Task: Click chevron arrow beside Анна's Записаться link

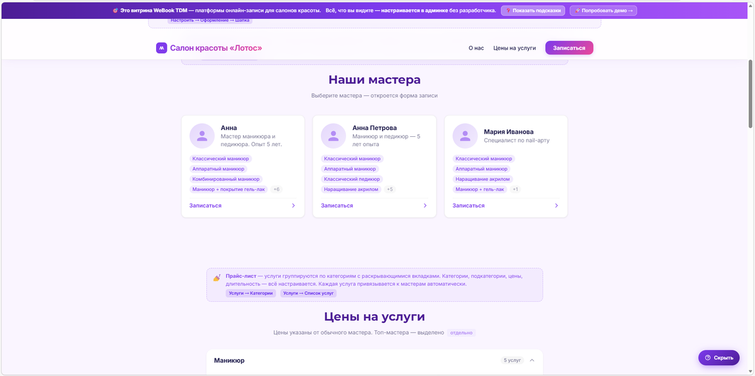Action: 293,205
